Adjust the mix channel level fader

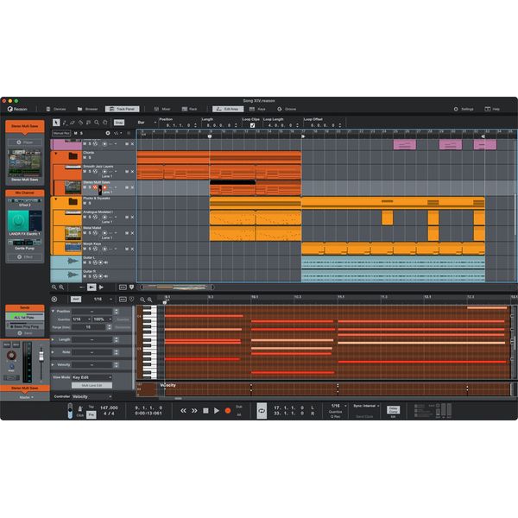click(x=41, y=356)
